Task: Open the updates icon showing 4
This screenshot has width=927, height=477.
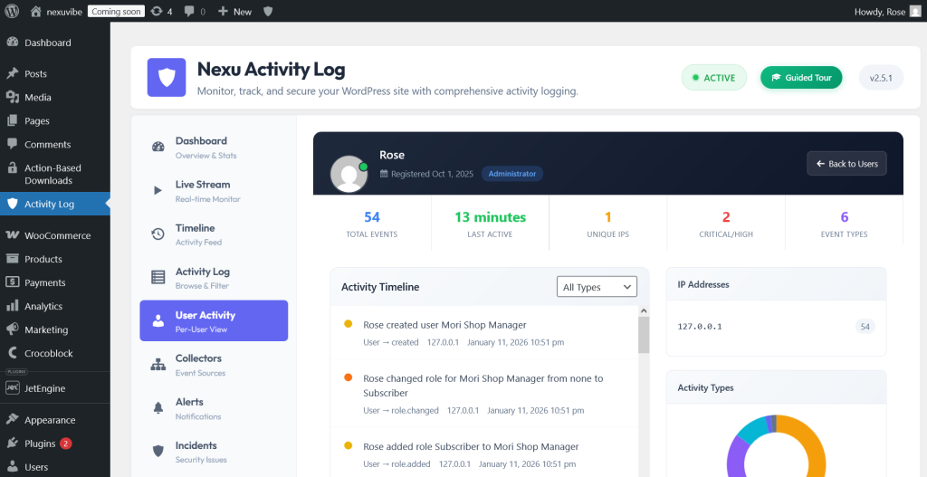Action: tap(157, 11)
